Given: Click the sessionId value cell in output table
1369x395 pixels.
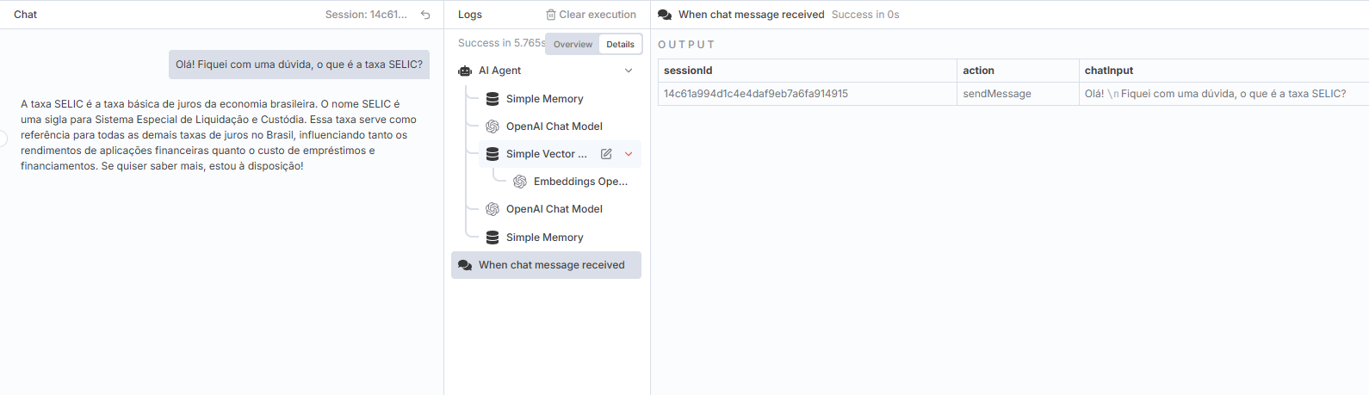Looking at the screenshot, I should coord(755,94).
